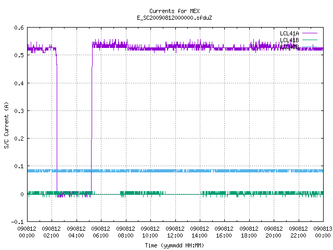Click the y-axis tick value 0.6
This screenshot has width=333, height=250.
[19, 28]
